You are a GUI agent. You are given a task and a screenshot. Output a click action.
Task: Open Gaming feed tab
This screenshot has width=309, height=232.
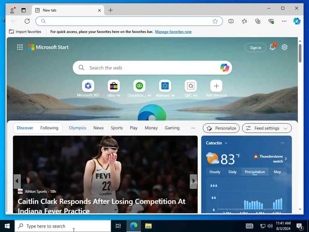click(172, 128)
